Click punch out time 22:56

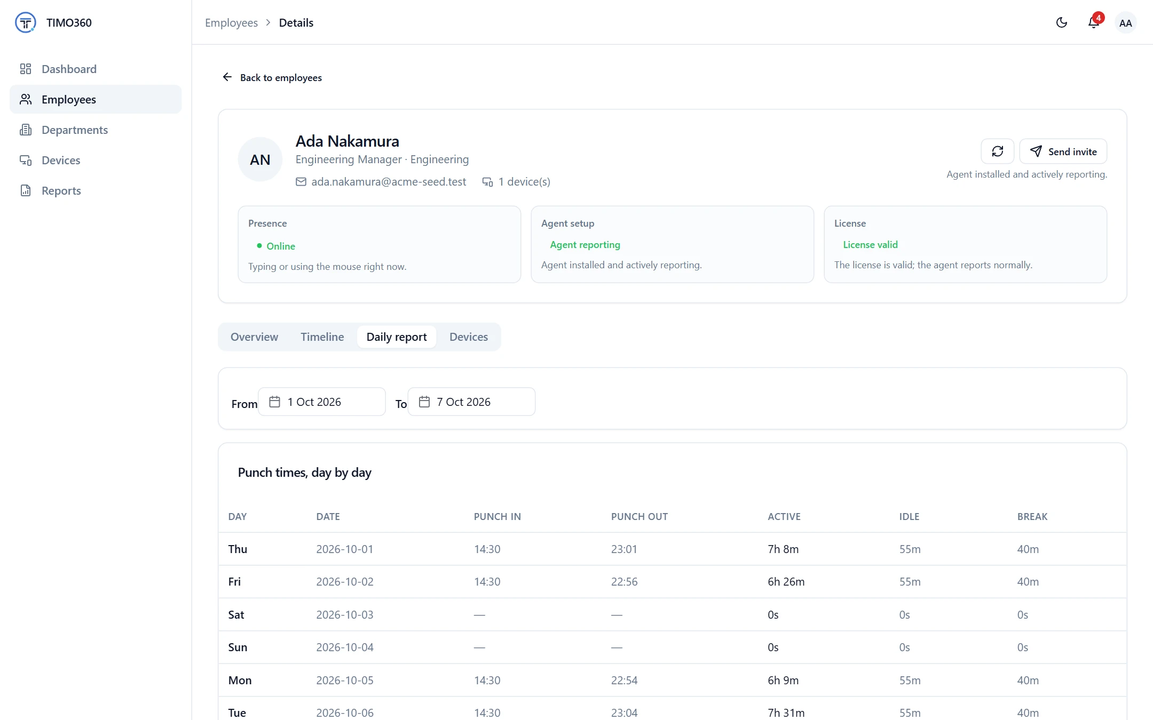pyautogui.click(x=624, y=582)
